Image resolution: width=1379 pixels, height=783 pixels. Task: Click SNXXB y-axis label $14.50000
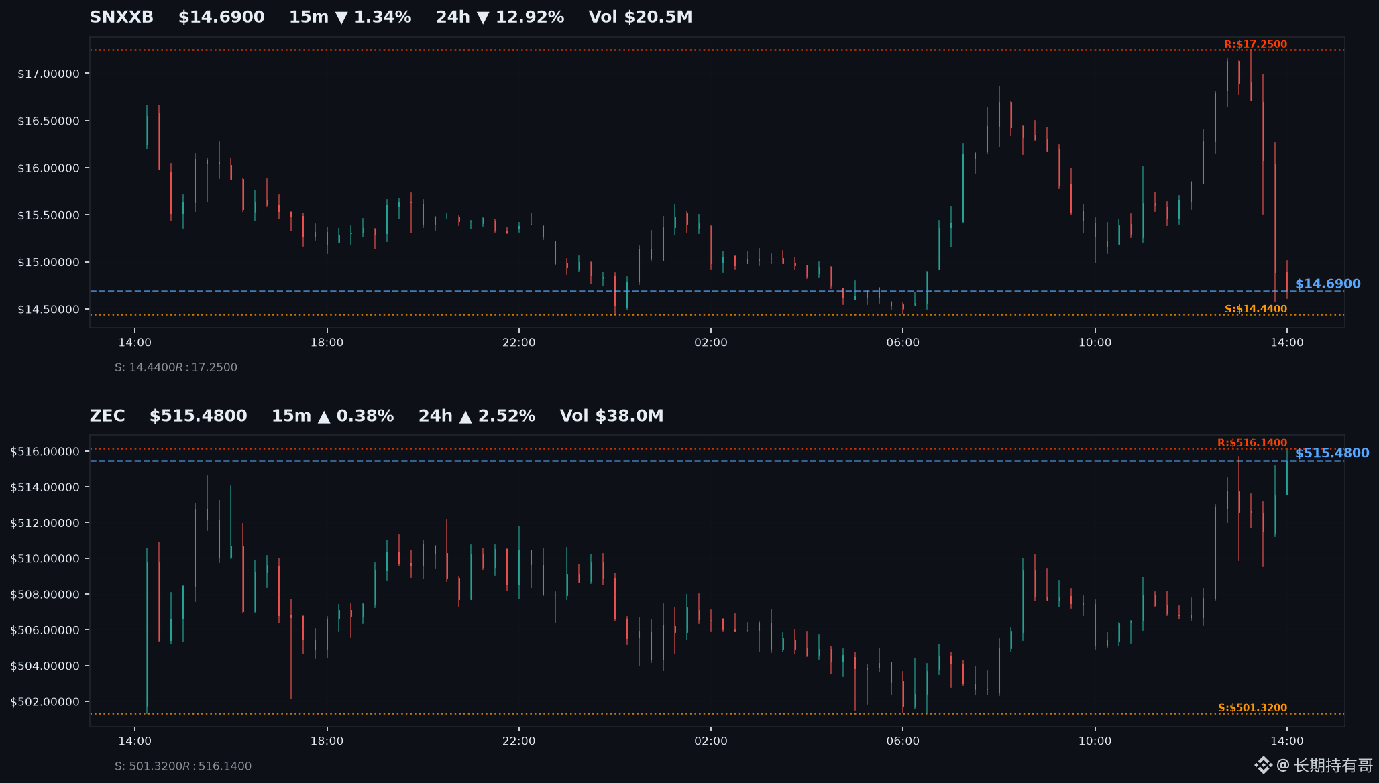[48, 310]
